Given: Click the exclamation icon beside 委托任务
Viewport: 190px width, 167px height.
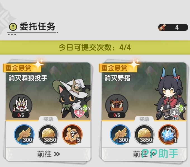Looking at the screenshot, I should (13, 27).
